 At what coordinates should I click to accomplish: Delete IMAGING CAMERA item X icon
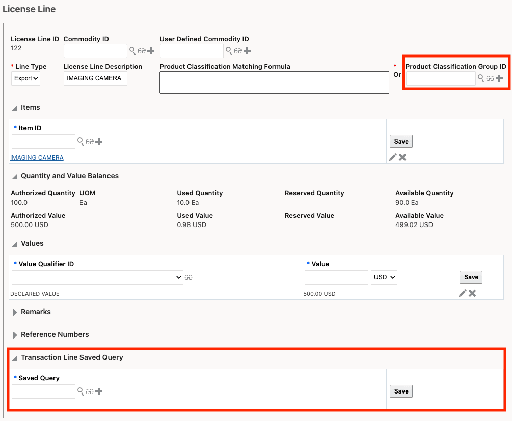pyautogui.click(x=402, y=157)
